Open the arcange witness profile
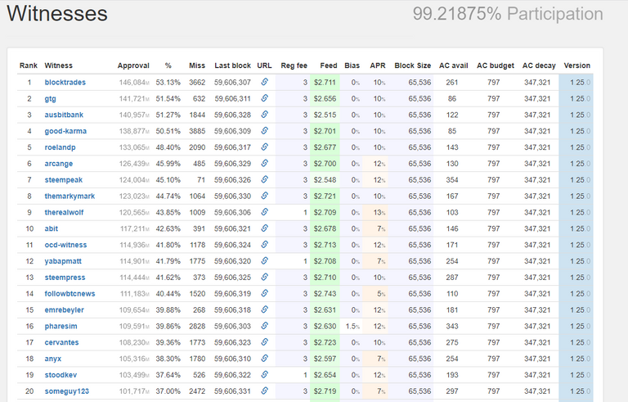 click(x=59, y=164)
